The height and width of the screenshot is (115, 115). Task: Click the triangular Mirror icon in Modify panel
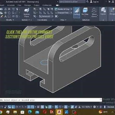[5, 16]
